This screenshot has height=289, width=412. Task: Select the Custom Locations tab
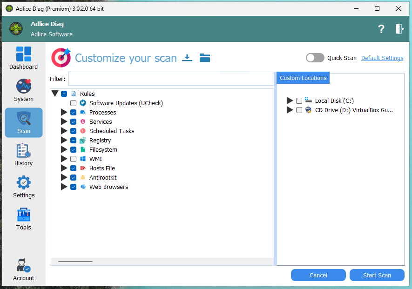point(303,78)
